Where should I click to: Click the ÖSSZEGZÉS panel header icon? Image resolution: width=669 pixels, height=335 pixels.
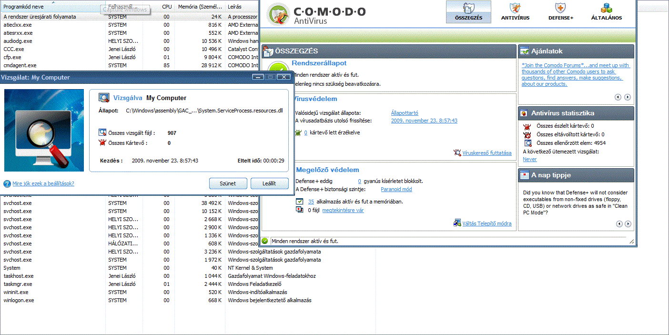click(268, 51)
